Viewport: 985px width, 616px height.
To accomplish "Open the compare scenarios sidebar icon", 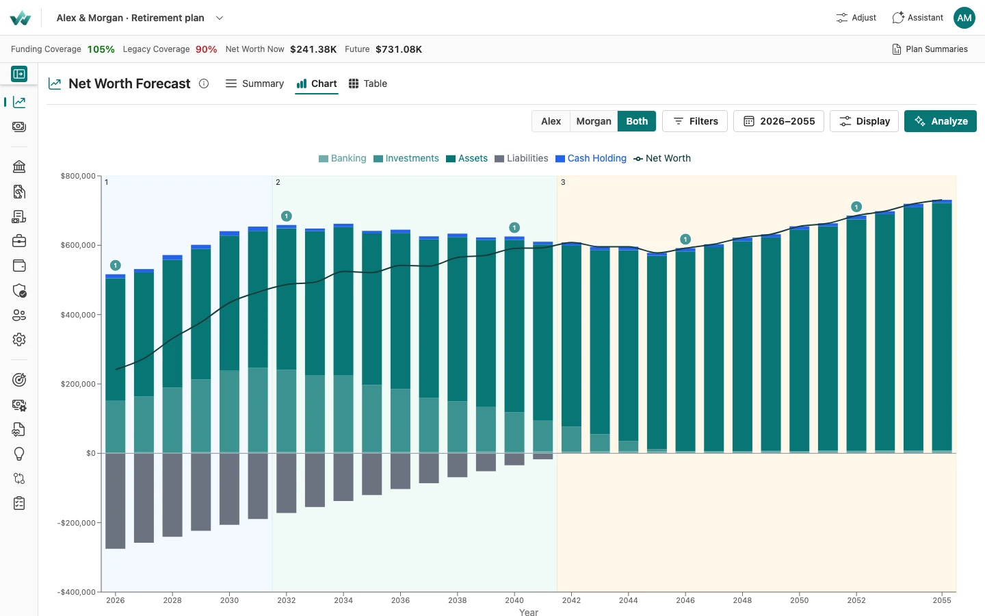I will click(x=19, y=478).
